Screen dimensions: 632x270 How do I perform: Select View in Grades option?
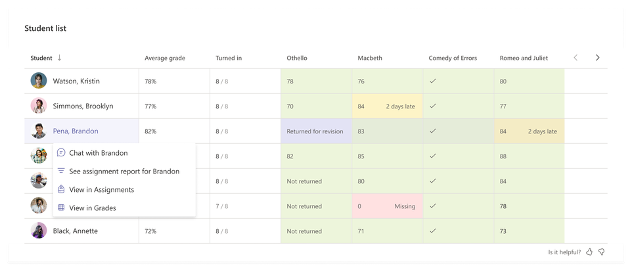pos(124,208)
